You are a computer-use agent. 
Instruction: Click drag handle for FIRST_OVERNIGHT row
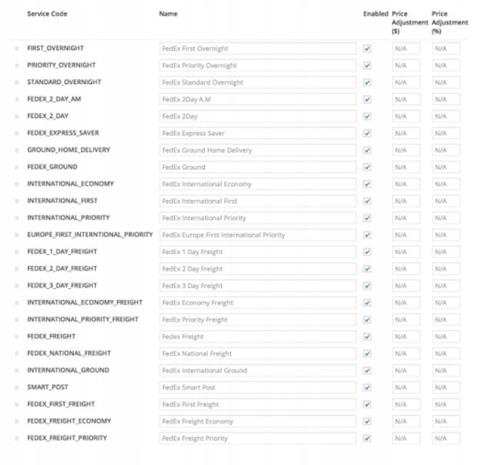click(16, 49)
